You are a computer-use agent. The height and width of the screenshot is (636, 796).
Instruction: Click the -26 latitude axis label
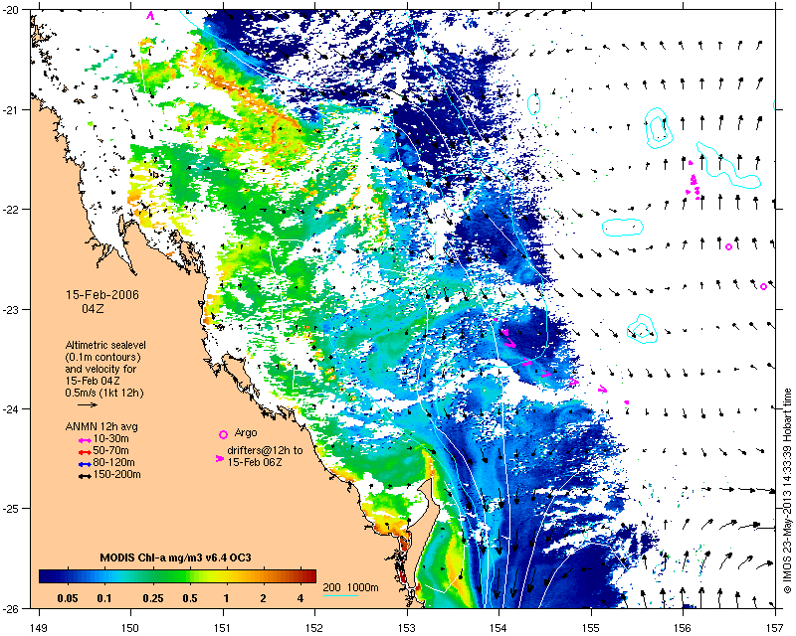[11, 607]
